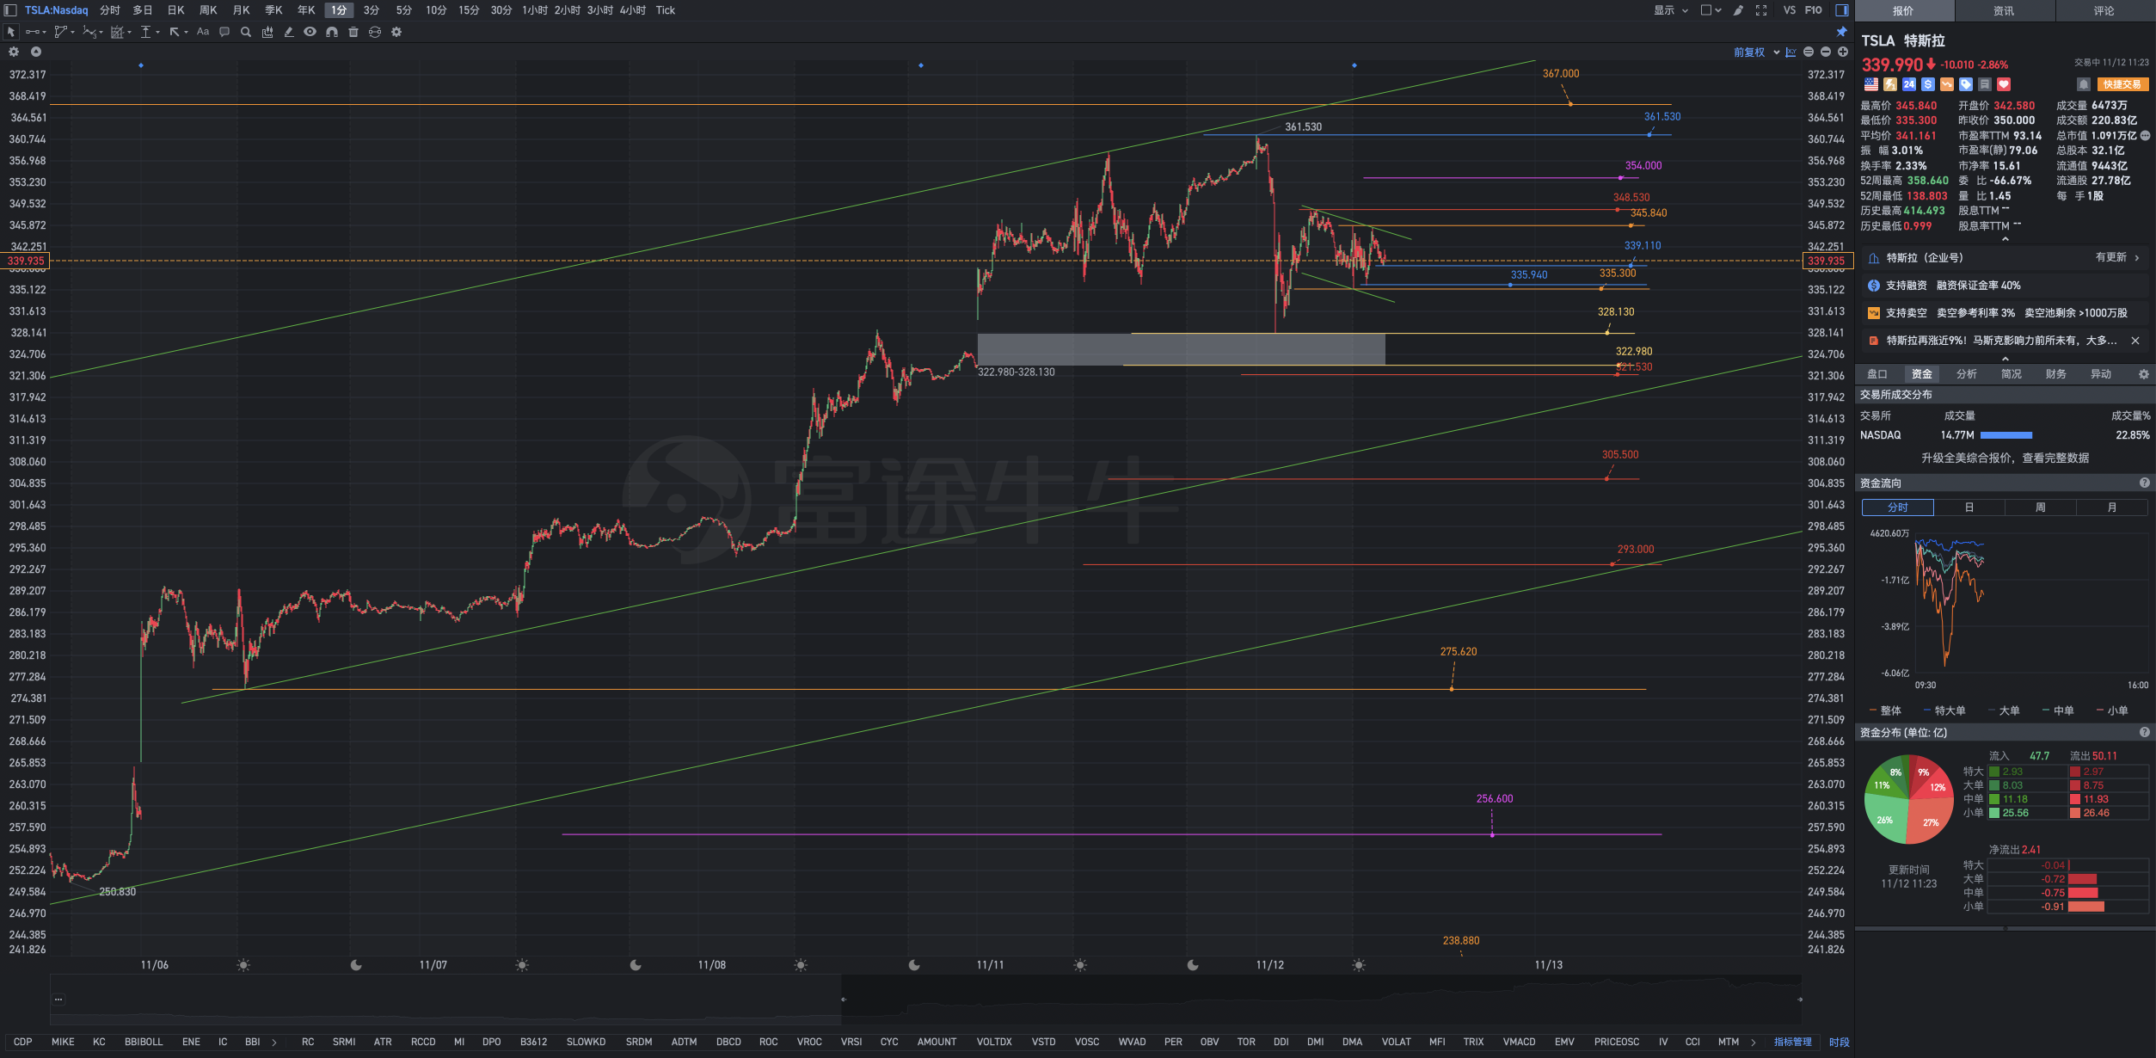Open 指标管理 indicator management

(1793, 1042)
